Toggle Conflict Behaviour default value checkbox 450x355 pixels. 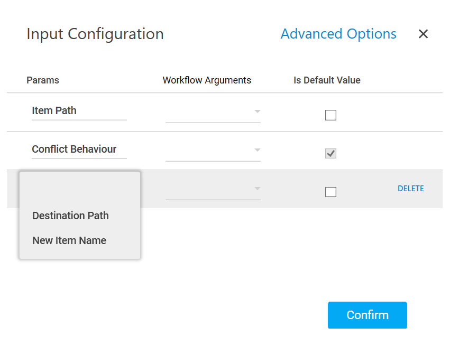330,154
